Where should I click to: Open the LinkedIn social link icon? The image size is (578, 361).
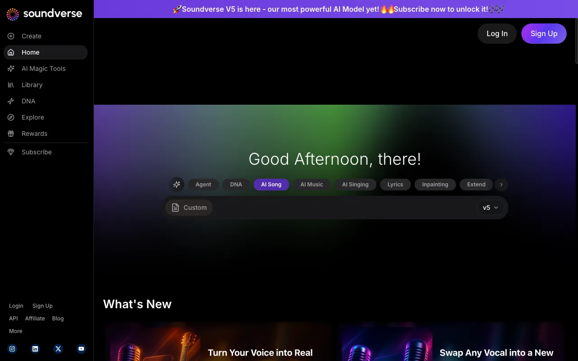pos(35,348)
